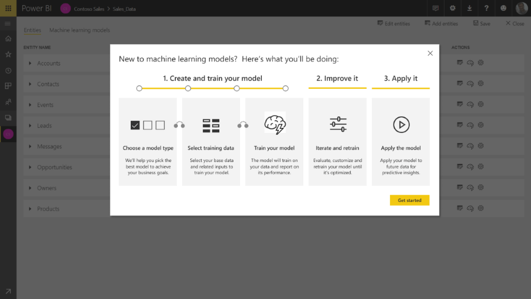Screen dimensions: 531x299
Task: Select the Home icon in the left sidebar
Action: coord(8,38)
